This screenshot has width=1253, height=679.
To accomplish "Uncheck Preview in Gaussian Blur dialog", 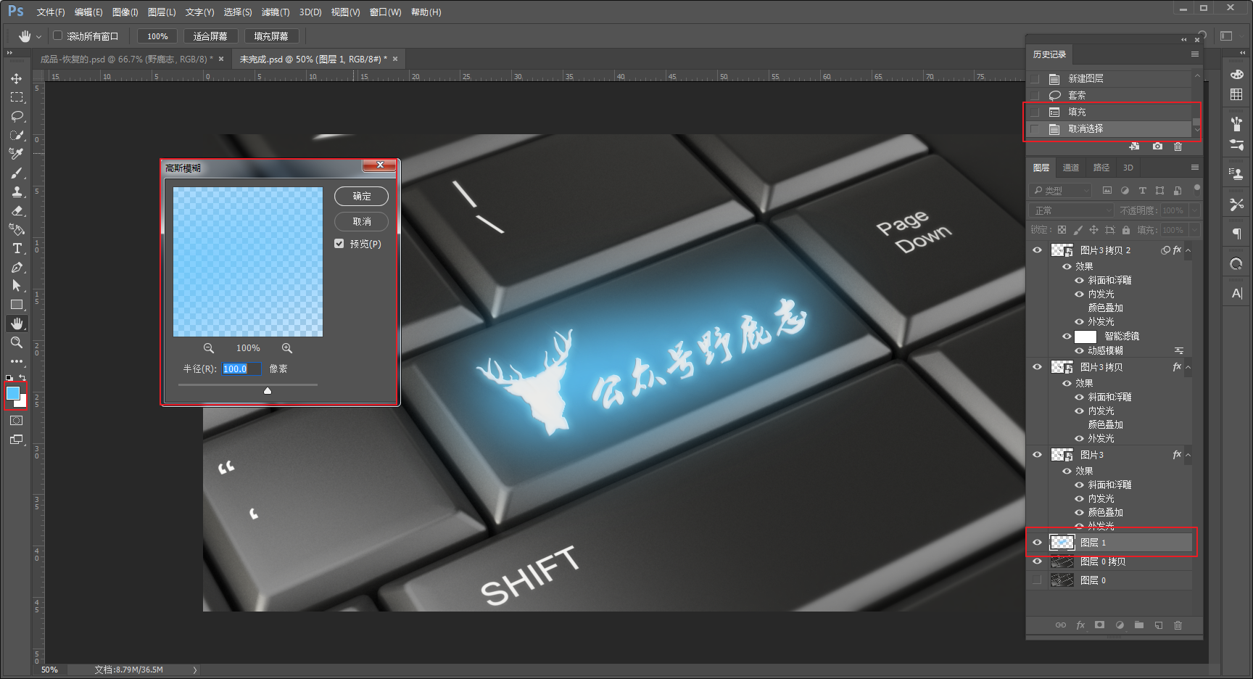I will pyautogui.click(x=339, y=244).
